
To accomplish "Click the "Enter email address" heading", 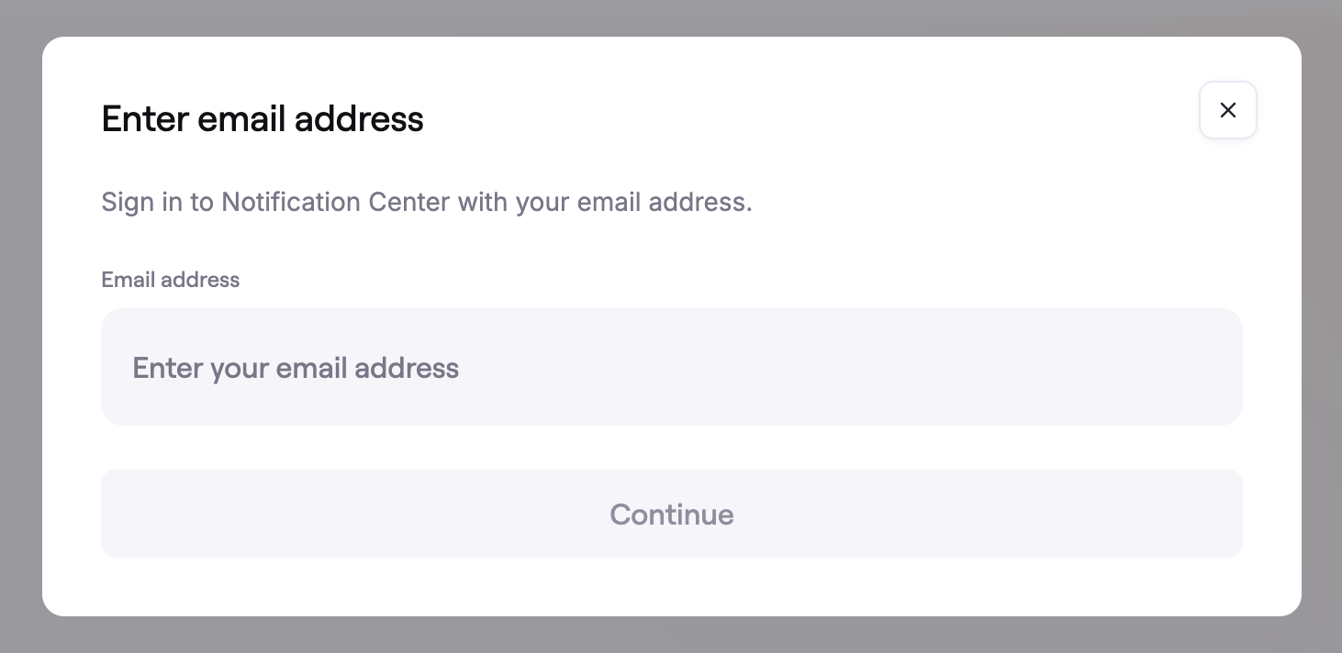I will [263, 119].
